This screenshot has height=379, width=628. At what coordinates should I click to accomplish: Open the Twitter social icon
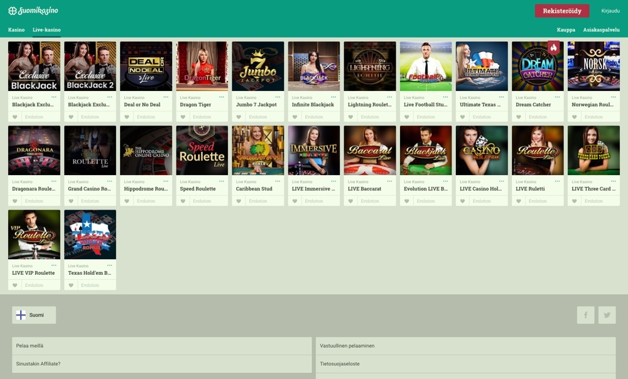click(607, 315)
